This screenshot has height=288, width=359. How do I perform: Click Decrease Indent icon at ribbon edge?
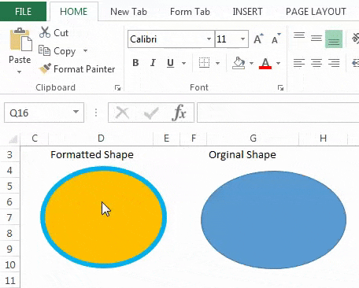point(355,63)
